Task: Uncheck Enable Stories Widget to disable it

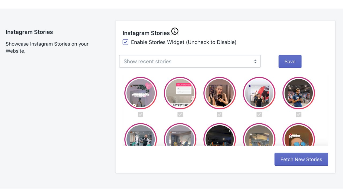Action: pyautogui.click(x=125, y=42)
